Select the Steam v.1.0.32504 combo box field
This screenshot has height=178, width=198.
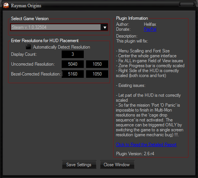click(59, 27)
